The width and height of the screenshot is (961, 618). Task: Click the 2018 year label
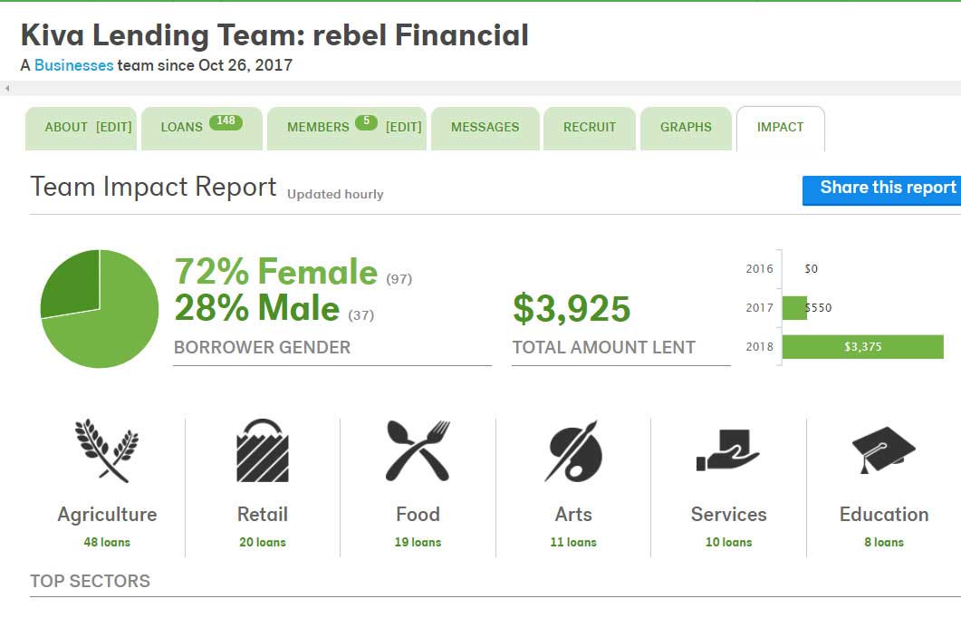click(759, 346)
